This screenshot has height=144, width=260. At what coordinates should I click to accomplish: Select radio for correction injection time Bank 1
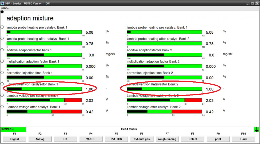(x=2, y=73)
